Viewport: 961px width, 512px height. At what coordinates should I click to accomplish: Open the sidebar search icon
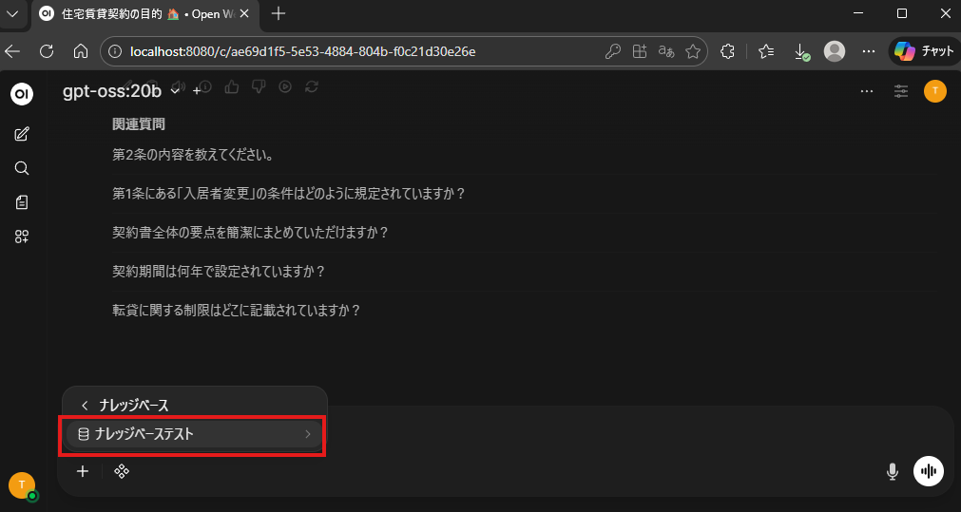point(22,168)
